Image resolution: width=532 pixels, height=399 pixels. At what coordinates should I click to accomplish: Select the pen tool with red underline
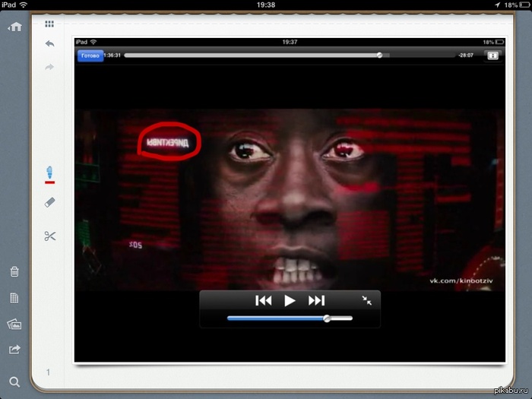pos(49,174)
